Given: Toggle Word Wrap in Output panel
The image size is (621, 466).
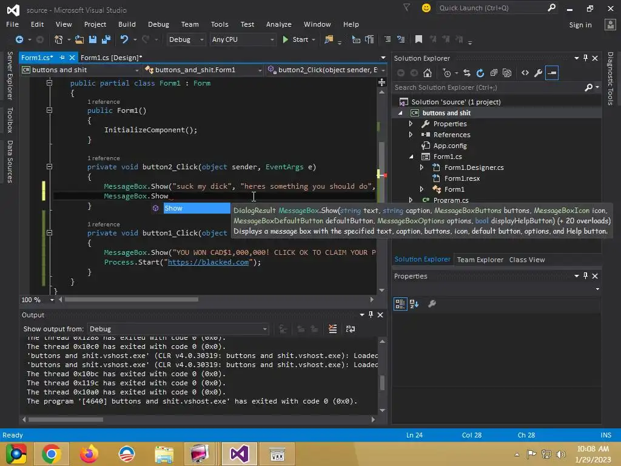Looking at the screenshot, I should (x=351, y=329).
